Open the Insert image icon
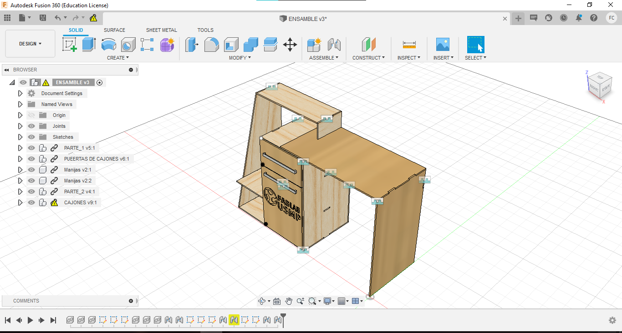Image resolution: width=622 pixels, height=333 pixels. [442, 44]
